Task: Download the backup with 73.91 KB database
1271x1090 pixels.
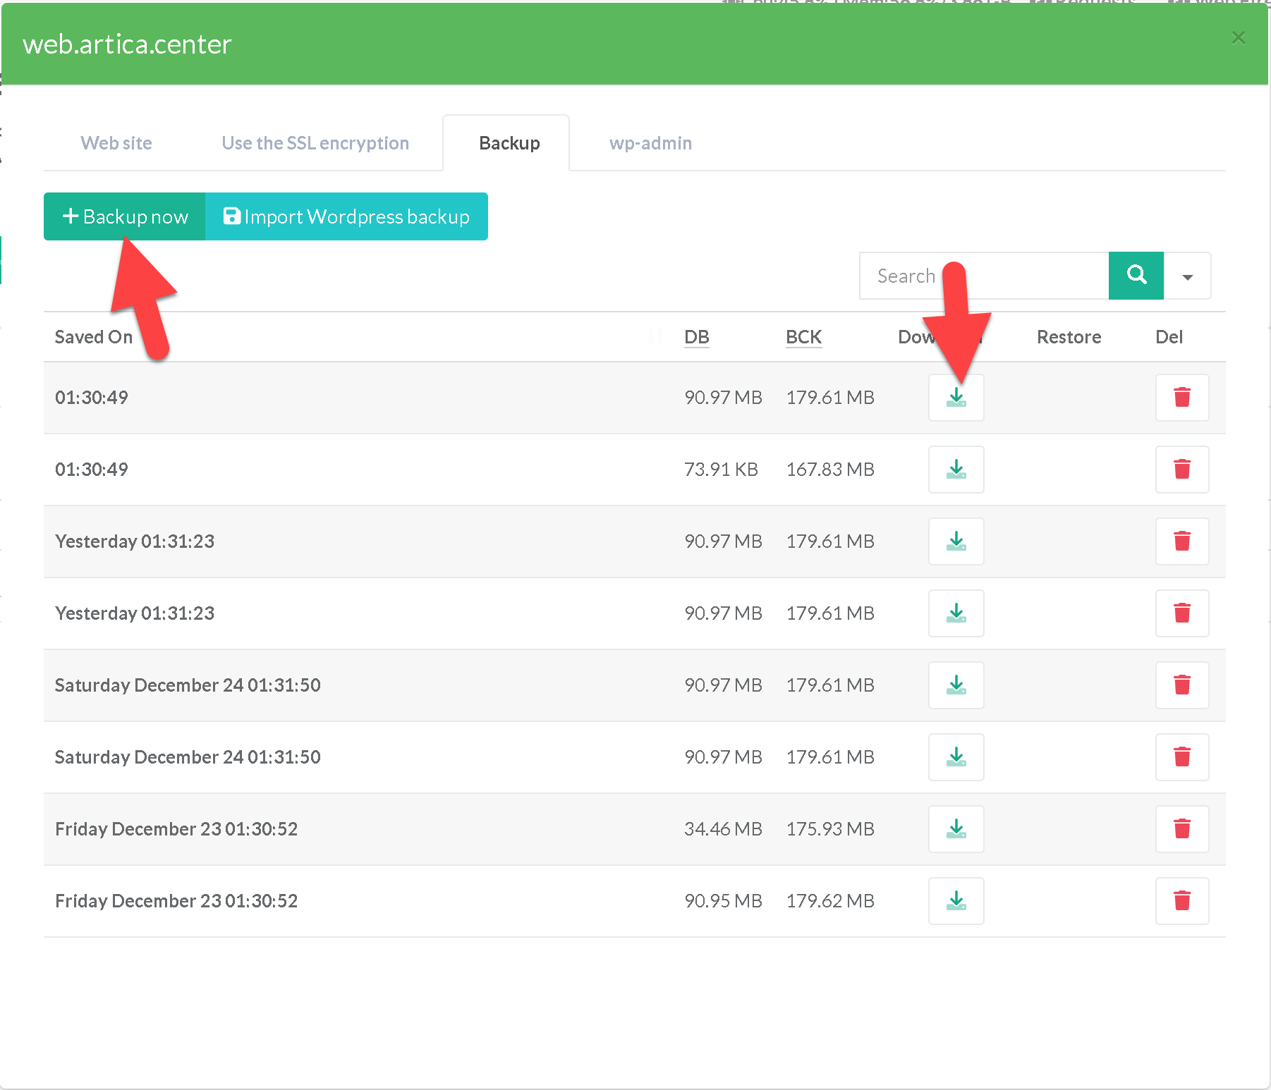Action: click(956, 470)
